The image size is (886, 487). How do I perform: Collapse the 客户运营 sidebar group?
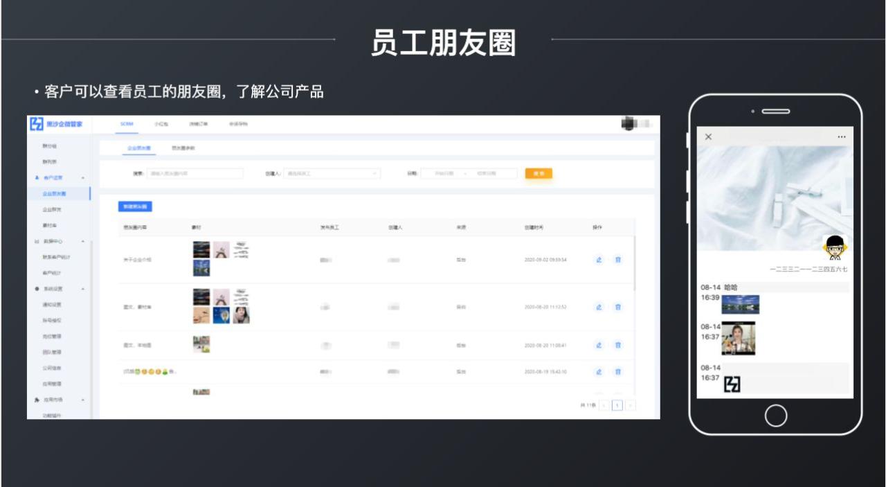click(x=83, y=178)
